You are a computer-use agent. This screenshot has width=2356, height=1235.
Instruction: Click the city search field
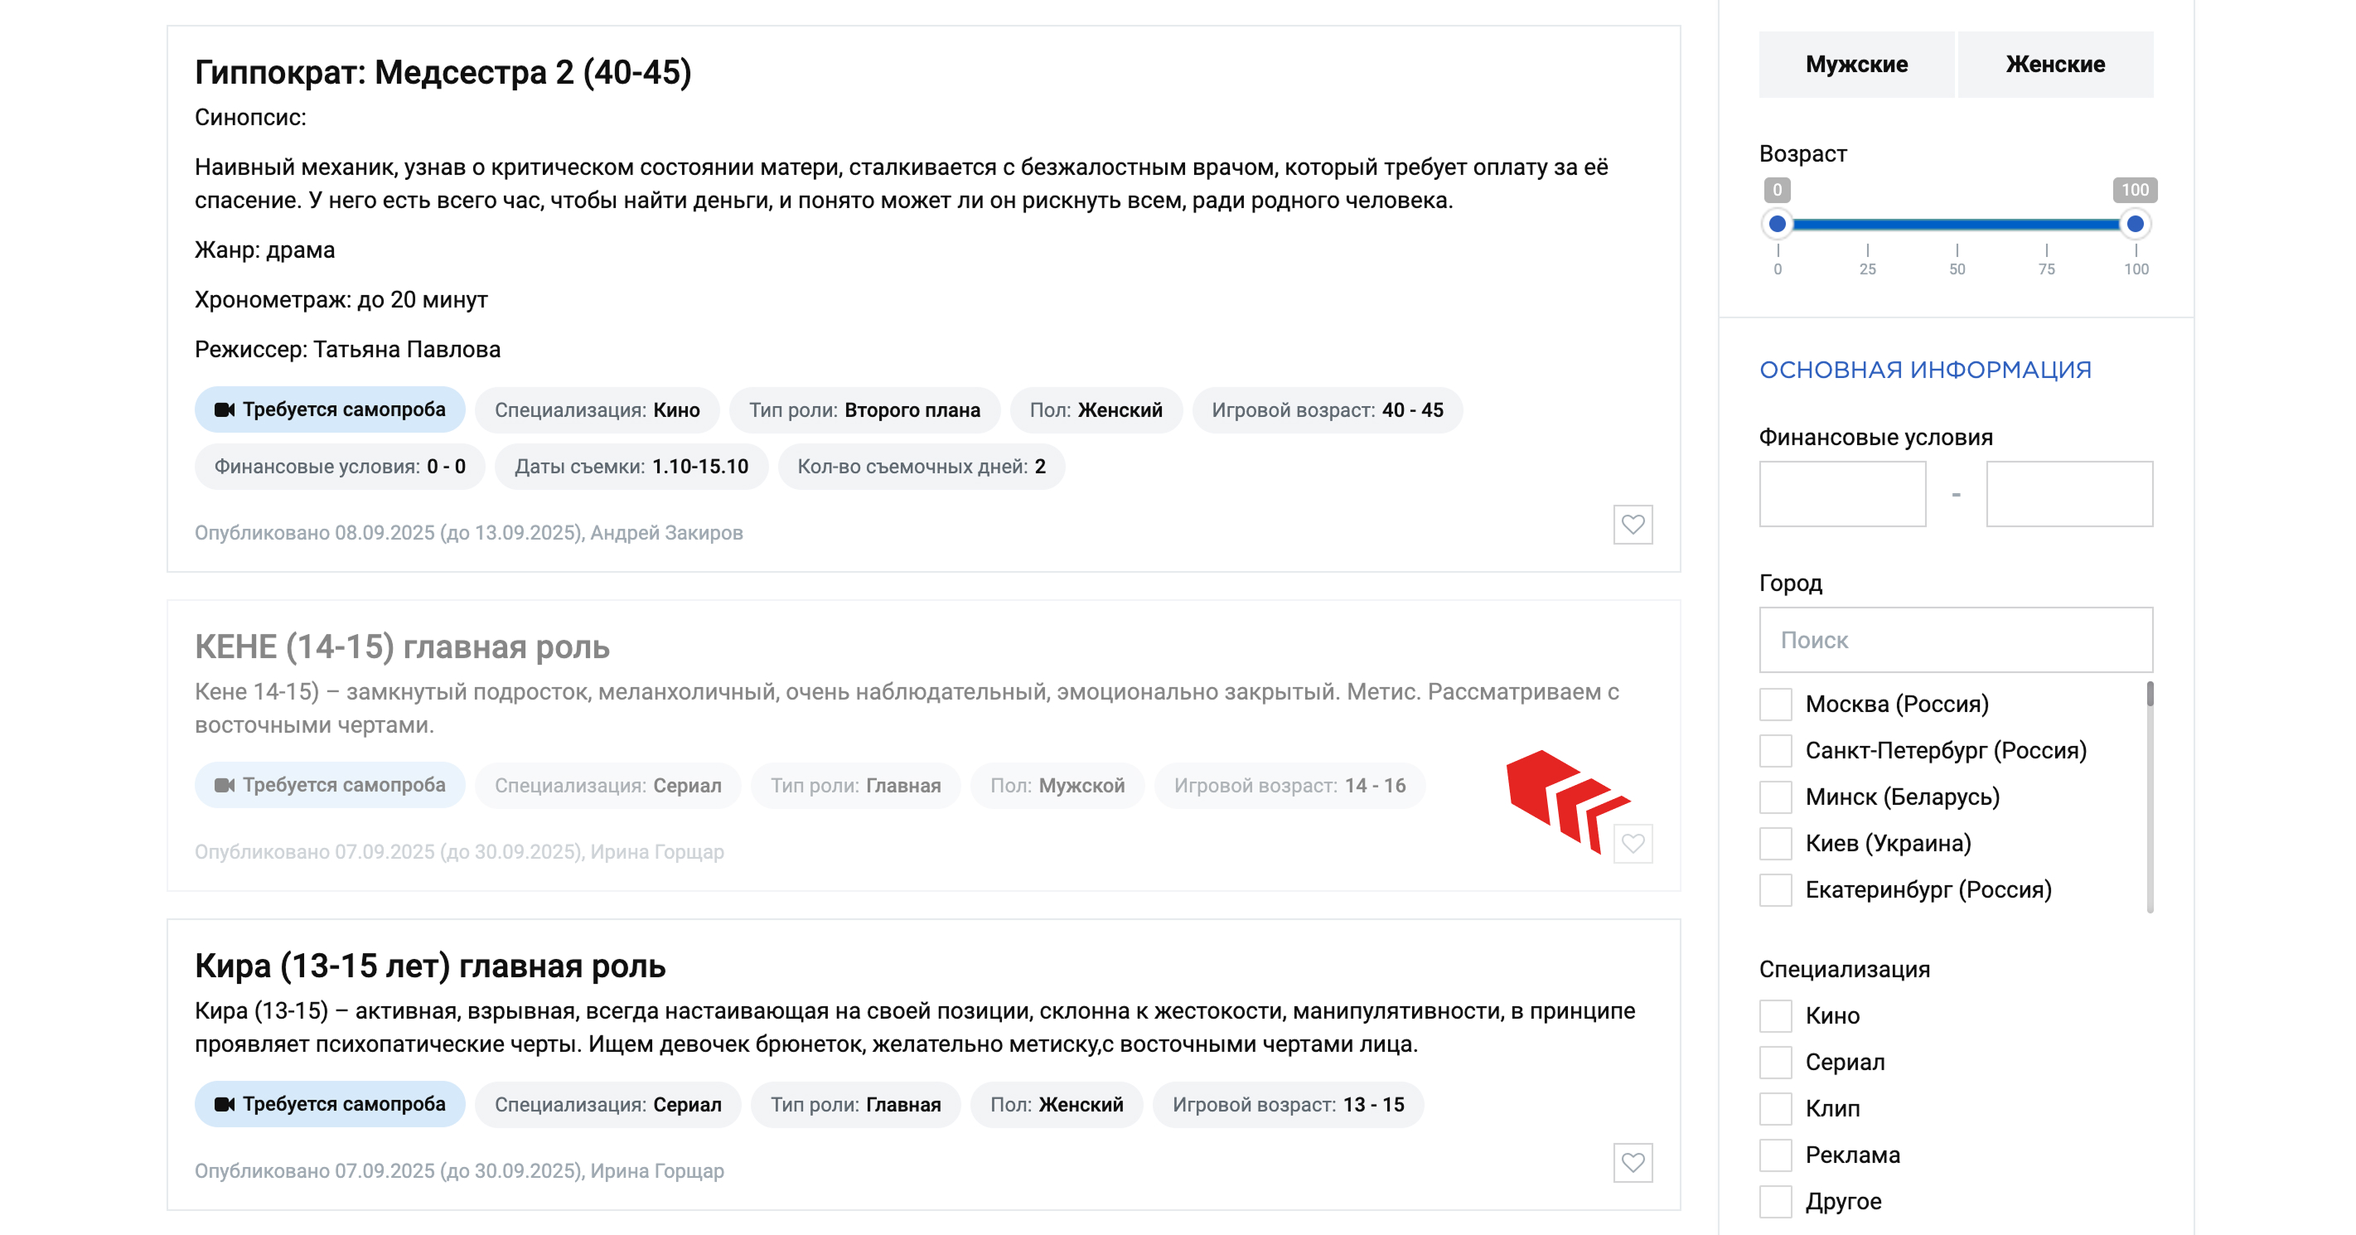[1956, 641]
